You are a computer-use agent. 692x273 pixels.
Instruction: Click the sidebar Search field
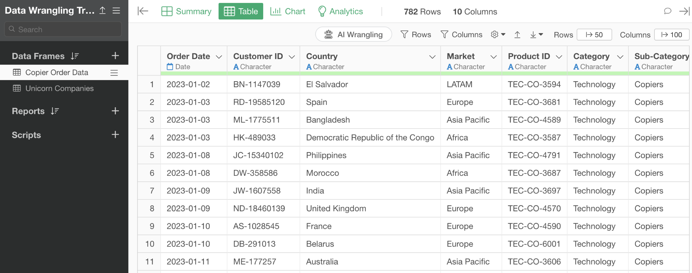click(63, 29)
